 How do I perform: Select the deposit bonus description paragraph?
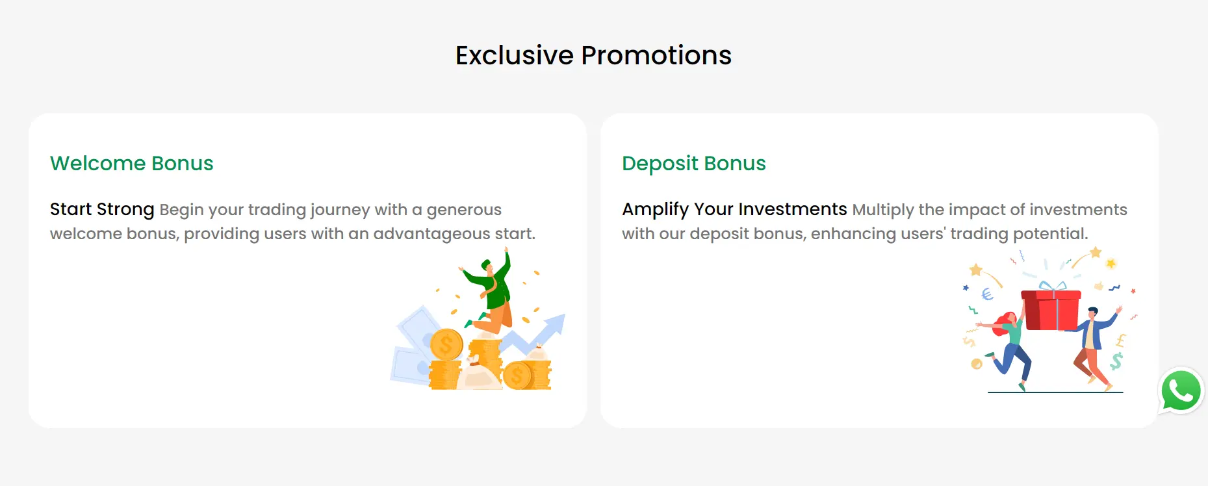[875, 222]
